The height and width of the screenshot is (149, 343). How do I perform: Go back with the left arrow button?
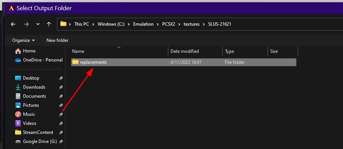(13, 24)
